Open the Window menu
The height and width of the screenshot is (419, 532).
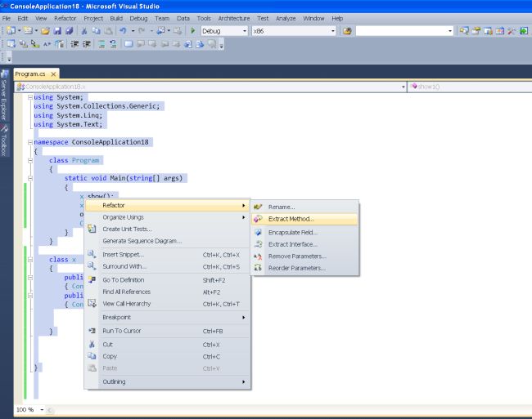[313, 18]
